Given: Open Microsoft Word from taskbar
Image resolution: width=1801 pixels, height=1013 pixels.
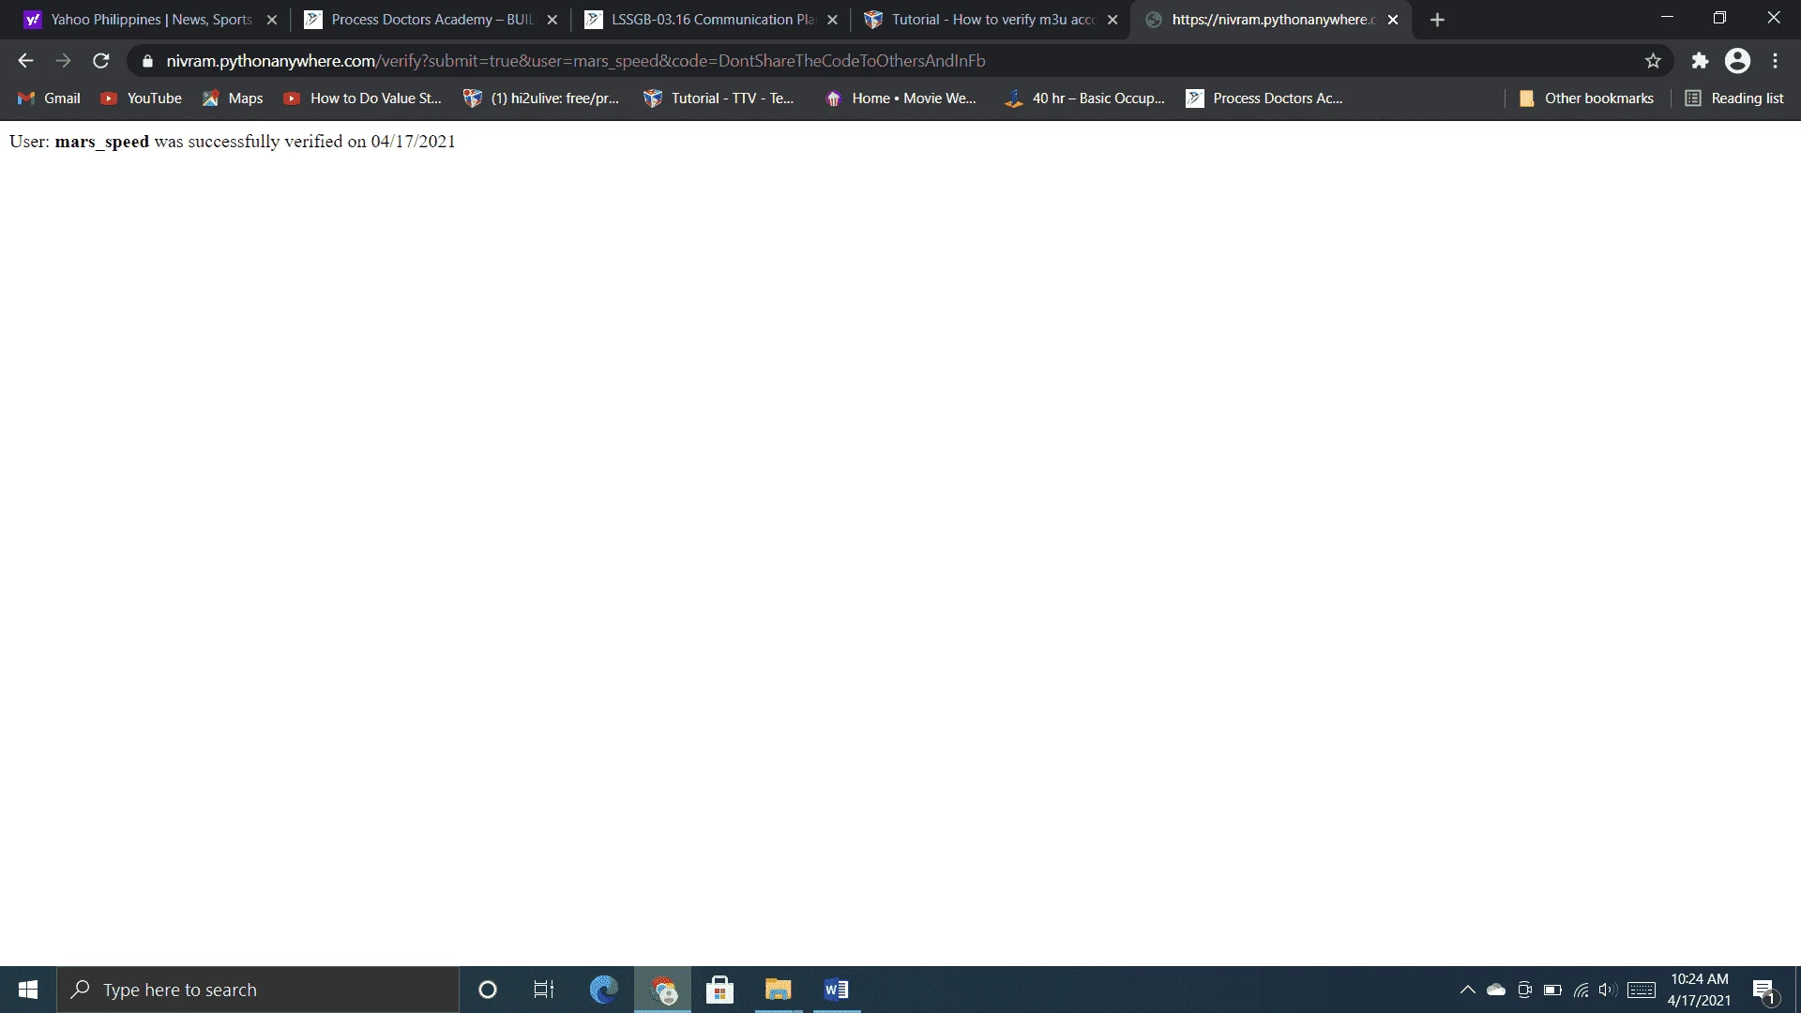Looking at the screenshot, I should (836, 990).
